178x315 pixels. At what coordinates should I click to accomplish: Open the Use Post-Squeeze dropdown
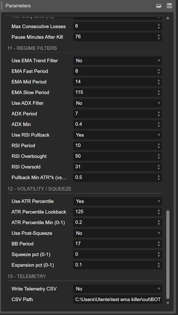pyautogui.click(x=117, y=233)
